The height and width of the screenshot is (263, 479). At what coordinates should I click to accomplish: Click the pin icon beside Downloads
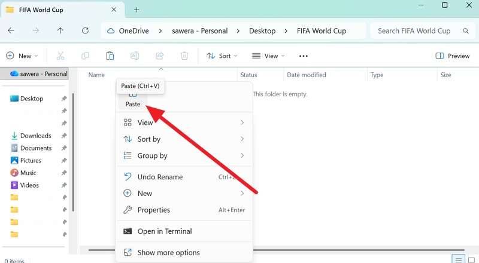pos(64,136)
